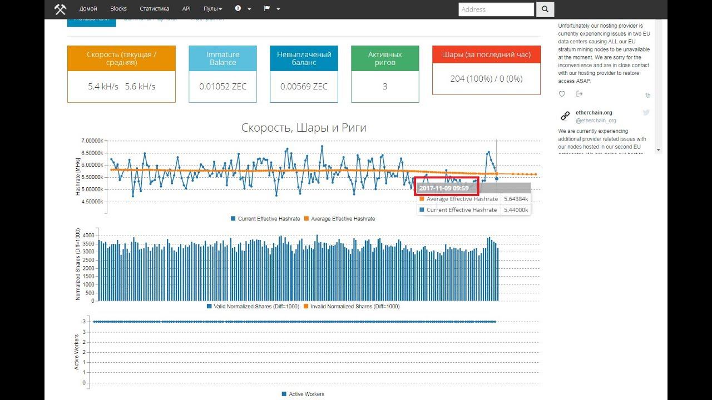The height and width of the screenshot is (400, 712).
Task: Click the tweet feed scroll-down arrow
Action: click(x=659, y=149)
